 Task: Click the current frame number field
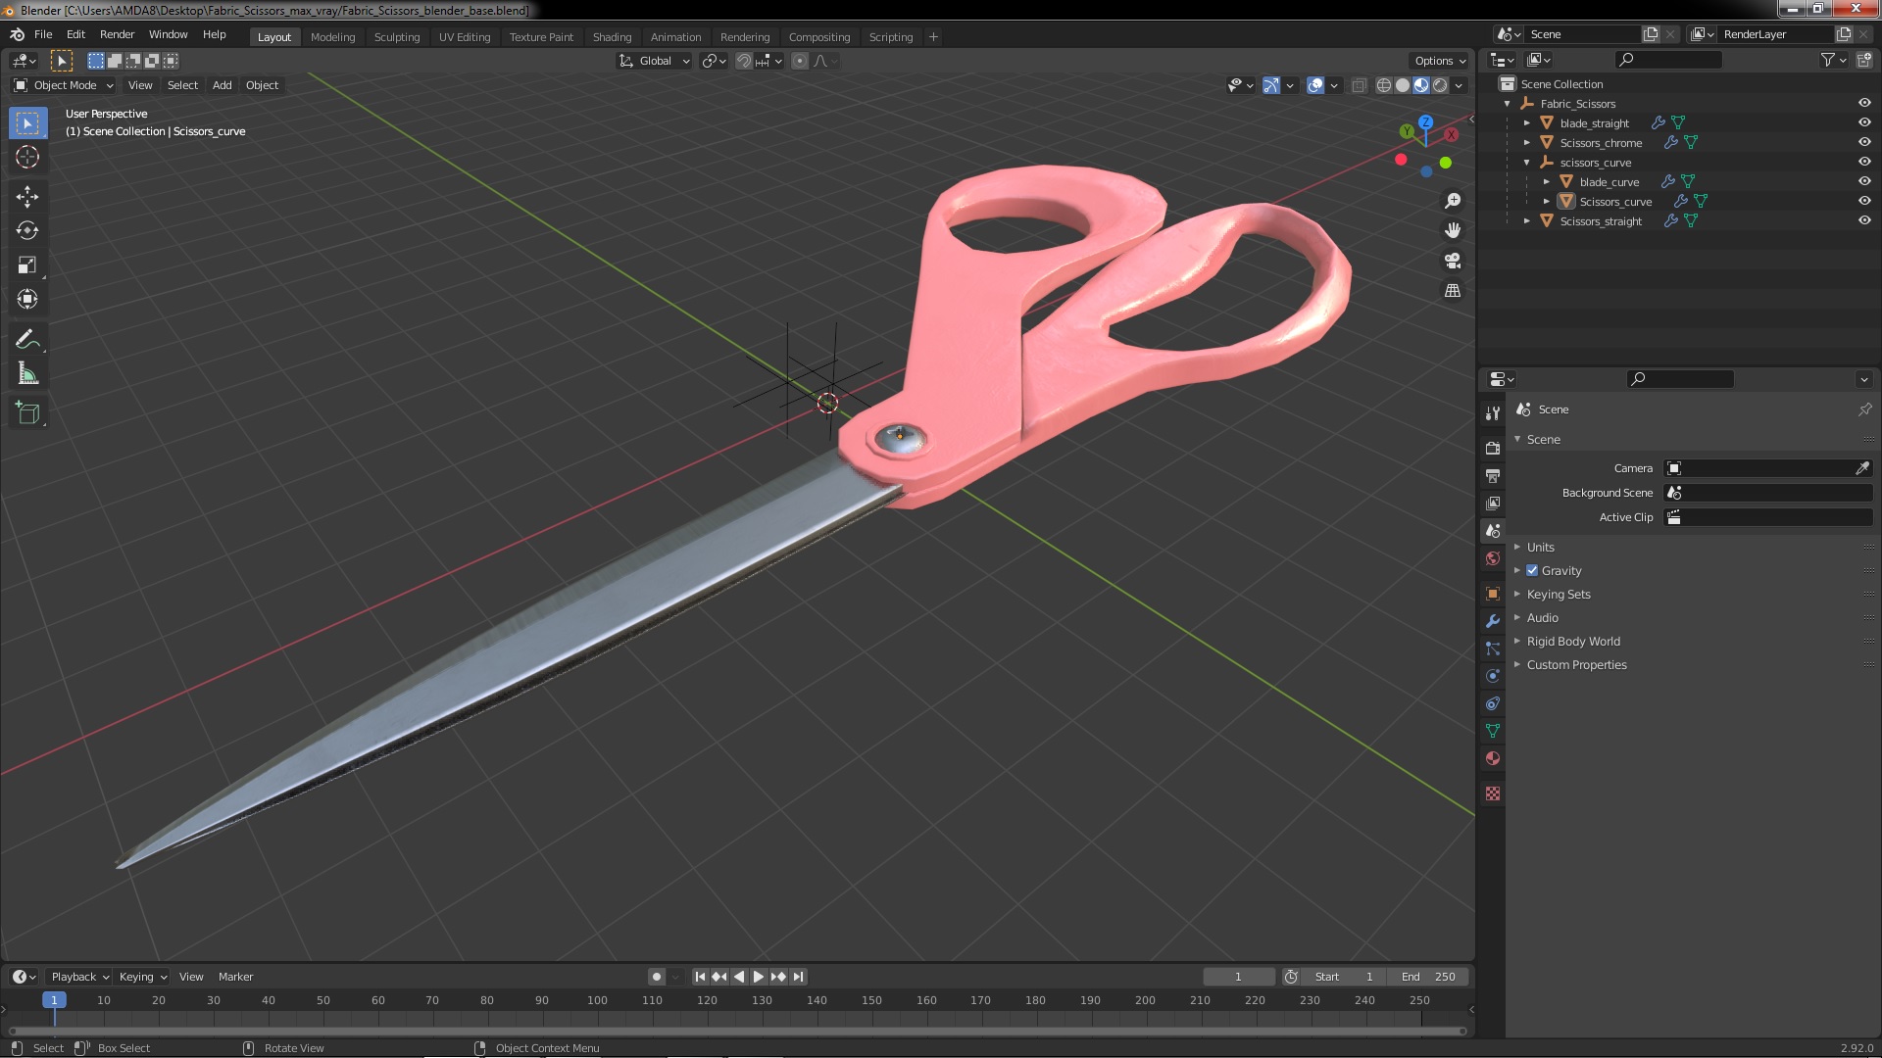pyautogui.click(x=1239, y=977)
